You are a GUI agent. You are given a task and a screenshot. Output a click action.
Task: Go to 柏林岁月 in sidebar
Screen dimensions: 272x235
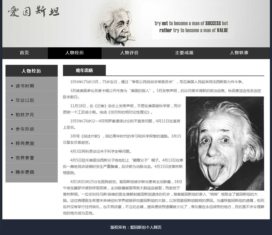25,115
